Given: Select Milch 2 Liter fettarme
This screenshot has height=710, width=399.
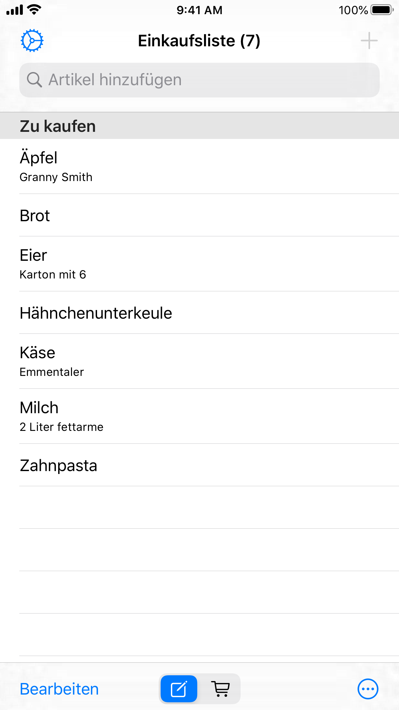Looking at the screenshot, I should coord(199,416).
